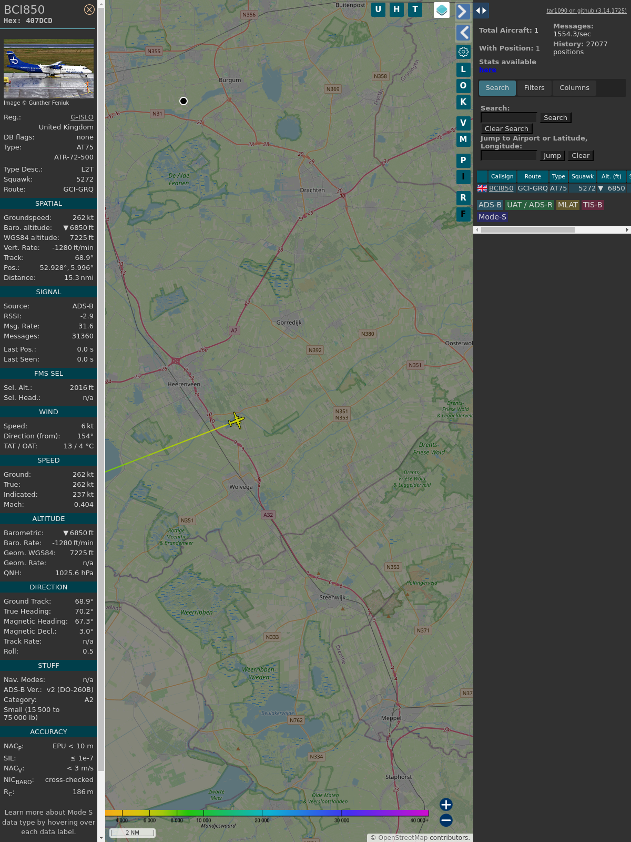Screen dimensions: 631x842
Task: Sort table by Type column header
Action: [558, 177]
